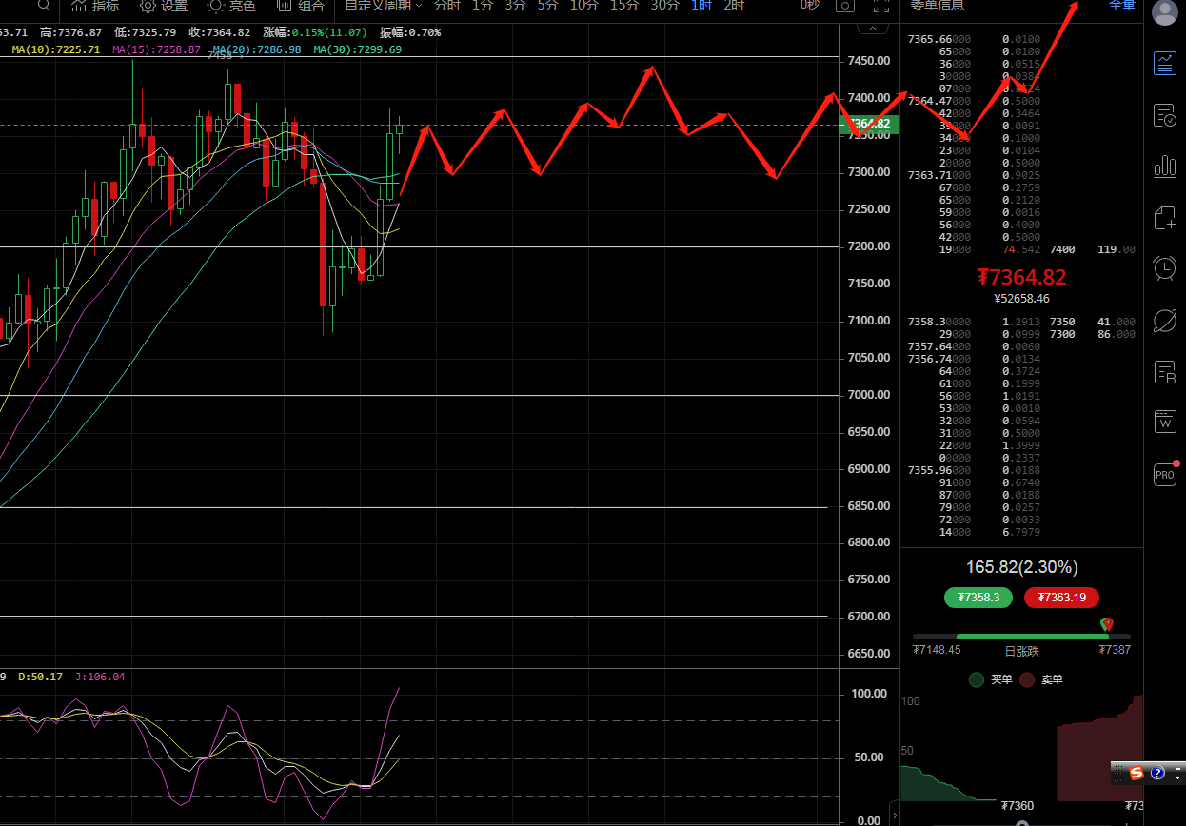The width and height of the screenshot is (1186, 826).
Task: Click the 全量 link in order info
Action: point(1121,6)
